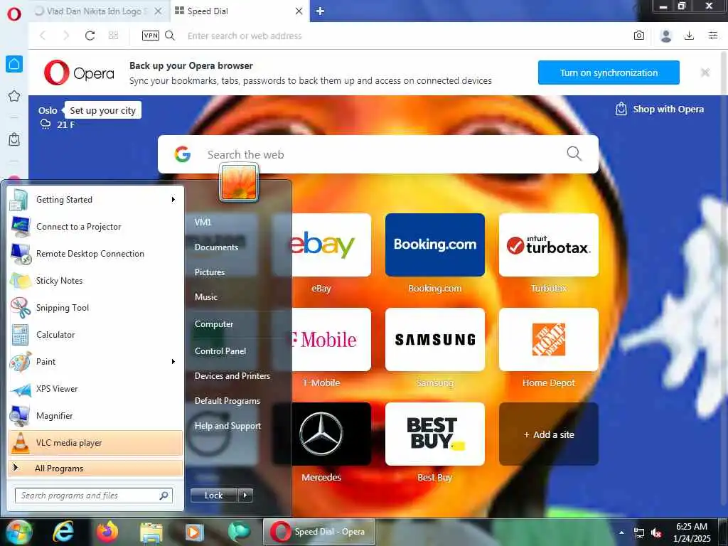Viewport: 728px width, 546px height.
Task: Enable the VPN badge in address bar
Action: point(151,36)
